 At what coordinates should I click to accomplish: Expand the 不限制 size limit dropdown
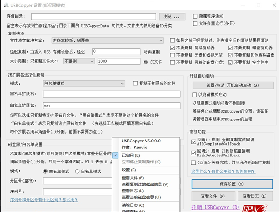(x=79, y=61)
